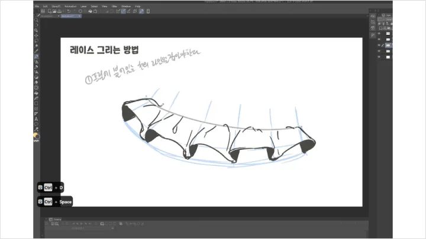Close the active highlighted canvas tab
This screenshot has height=239, width=426.
pyautogui.click(x=79, y=16)
